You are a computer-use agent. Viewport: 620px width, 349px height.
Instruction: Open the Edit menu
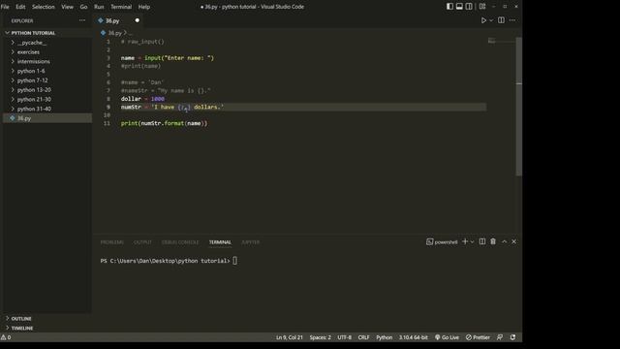click(x=20, y=7)
